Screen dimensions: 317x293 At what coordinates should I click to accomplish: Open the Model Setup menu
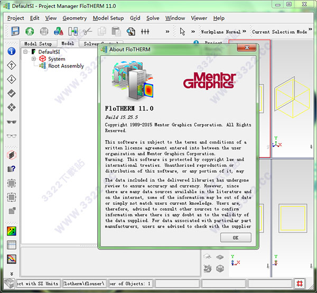click(x=108, y=18)
